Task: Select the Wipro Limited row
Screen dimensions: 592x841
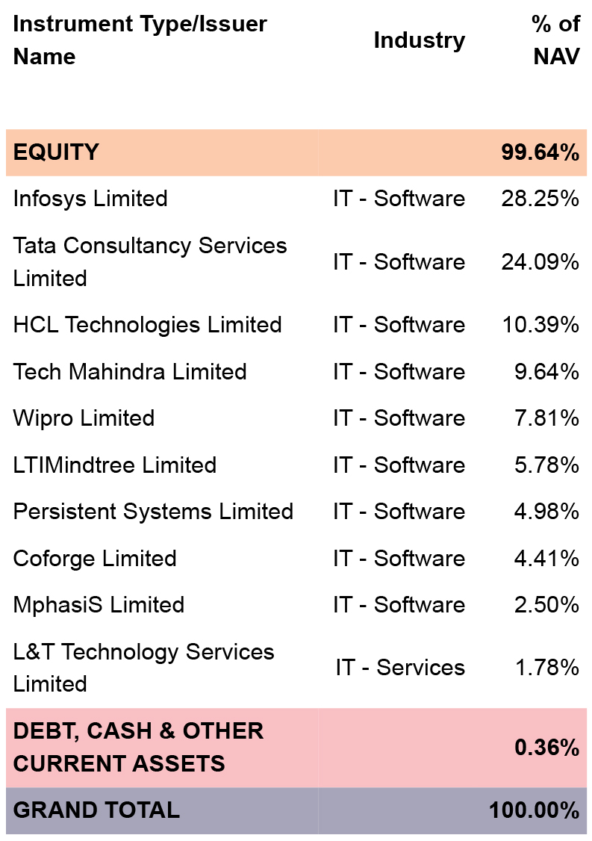Action: tap(296, 418)
